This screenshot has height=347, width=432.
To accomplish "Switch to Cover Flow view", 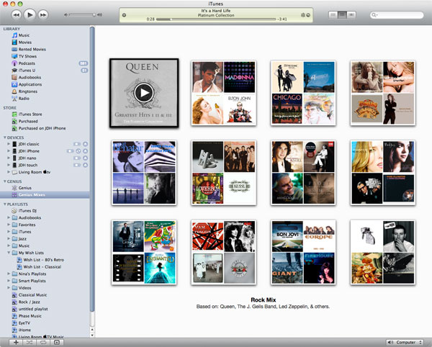I will pos(351,14).
